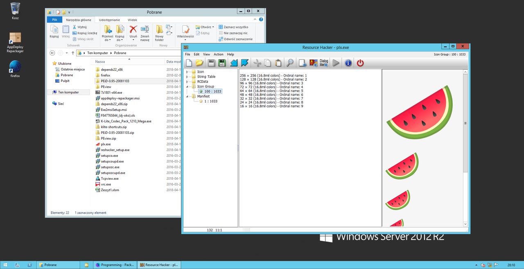Open recent locations dropdown near back arrow
524x269 pixels.
click(67, 53)
